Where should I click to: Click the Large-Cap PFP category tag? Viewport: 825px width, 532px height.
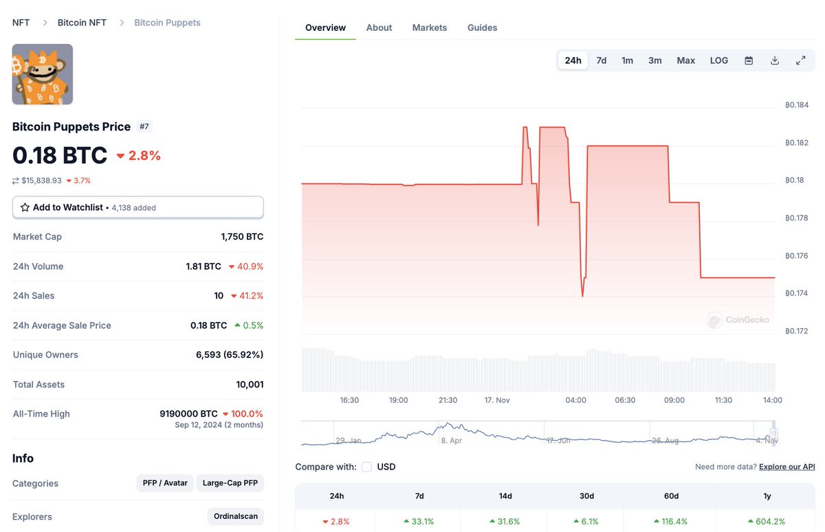coord(230,483)
